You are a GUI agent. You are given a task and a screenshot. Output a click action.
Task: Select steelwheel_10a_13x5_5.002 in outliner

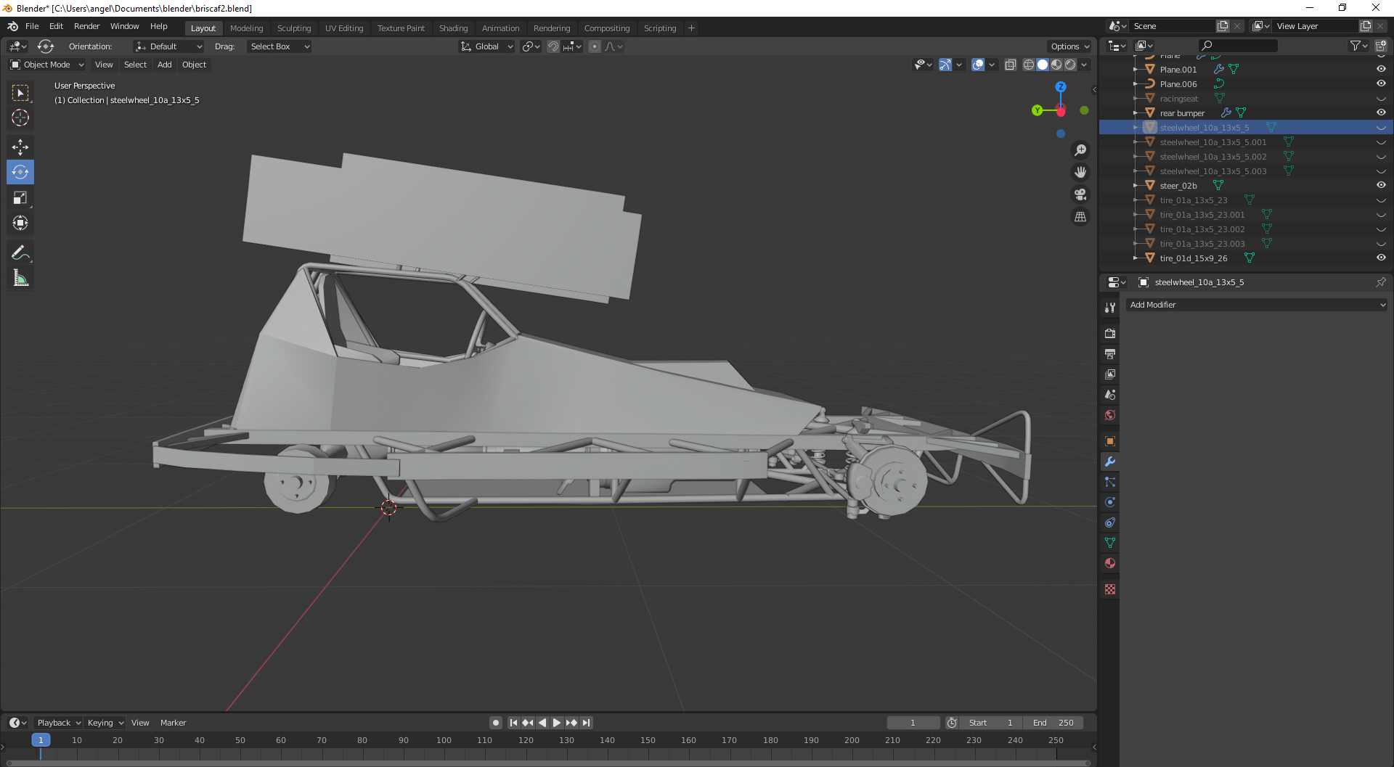[1212, 157]
